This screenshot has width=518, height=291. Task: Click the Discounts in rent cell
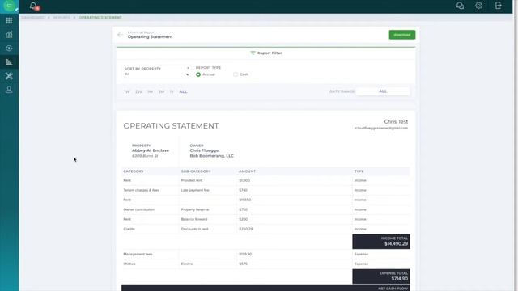pos(194,229)
